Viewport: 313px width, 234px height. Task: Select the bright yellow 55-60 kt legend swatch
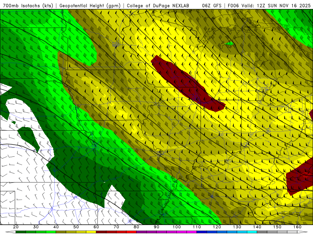tap(91, 232)
